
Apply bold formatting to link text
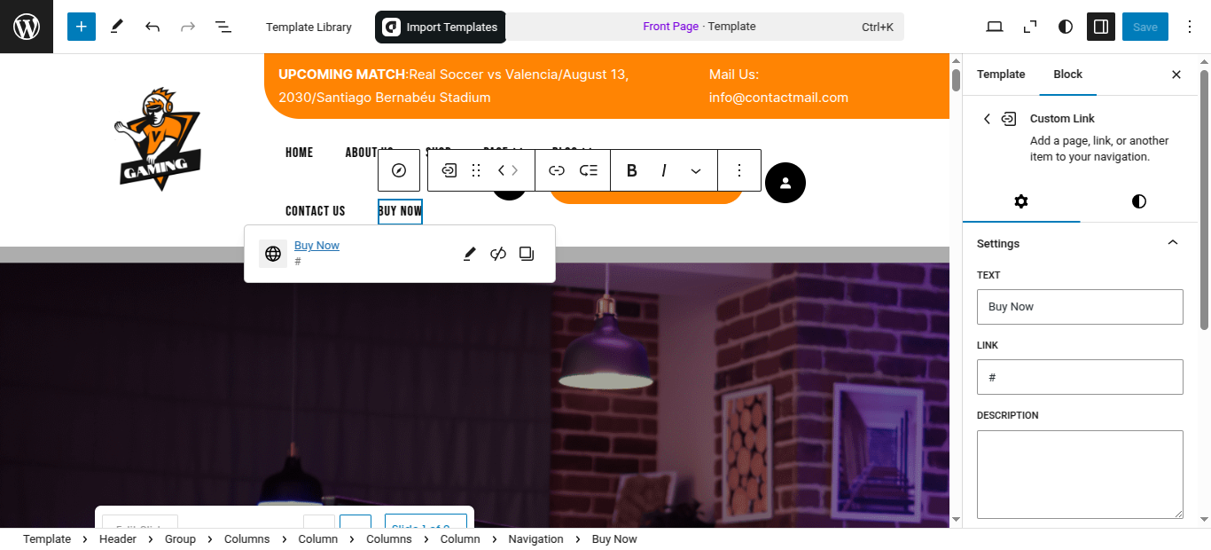click(x=632, y=170)
